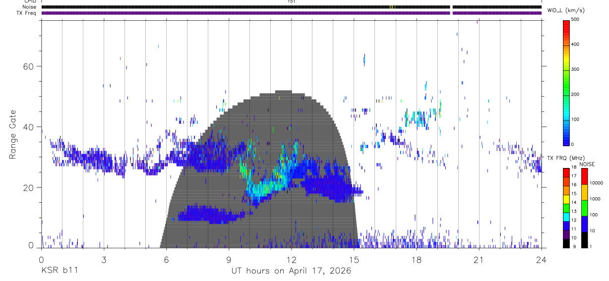The width and height of the screenshot is (609, 281).
Task: Click the 300 label on width colorbar
Action: (575, 69)
